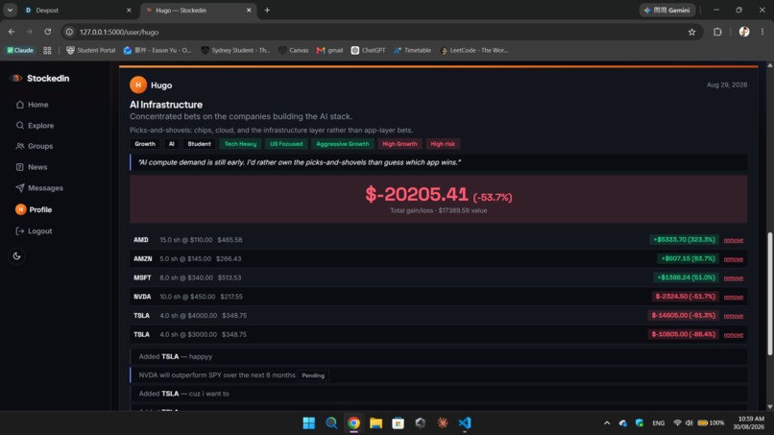Open the gmail bookmark

(x=329, y=50)
